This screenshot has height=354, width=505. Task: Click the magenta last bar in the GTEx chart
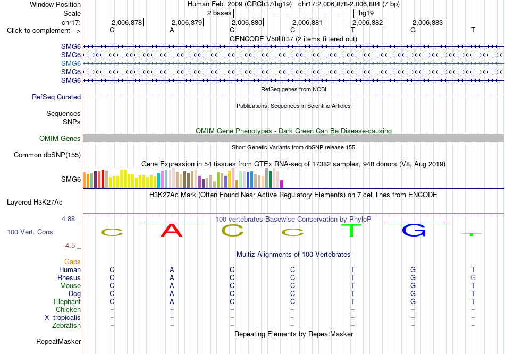pyautogui.click(x=281, y=184)
